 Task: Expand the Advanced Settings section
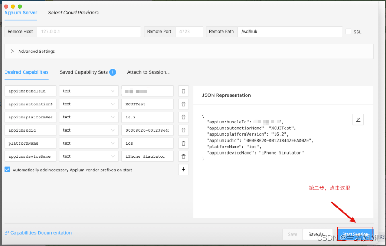[189, 52]
